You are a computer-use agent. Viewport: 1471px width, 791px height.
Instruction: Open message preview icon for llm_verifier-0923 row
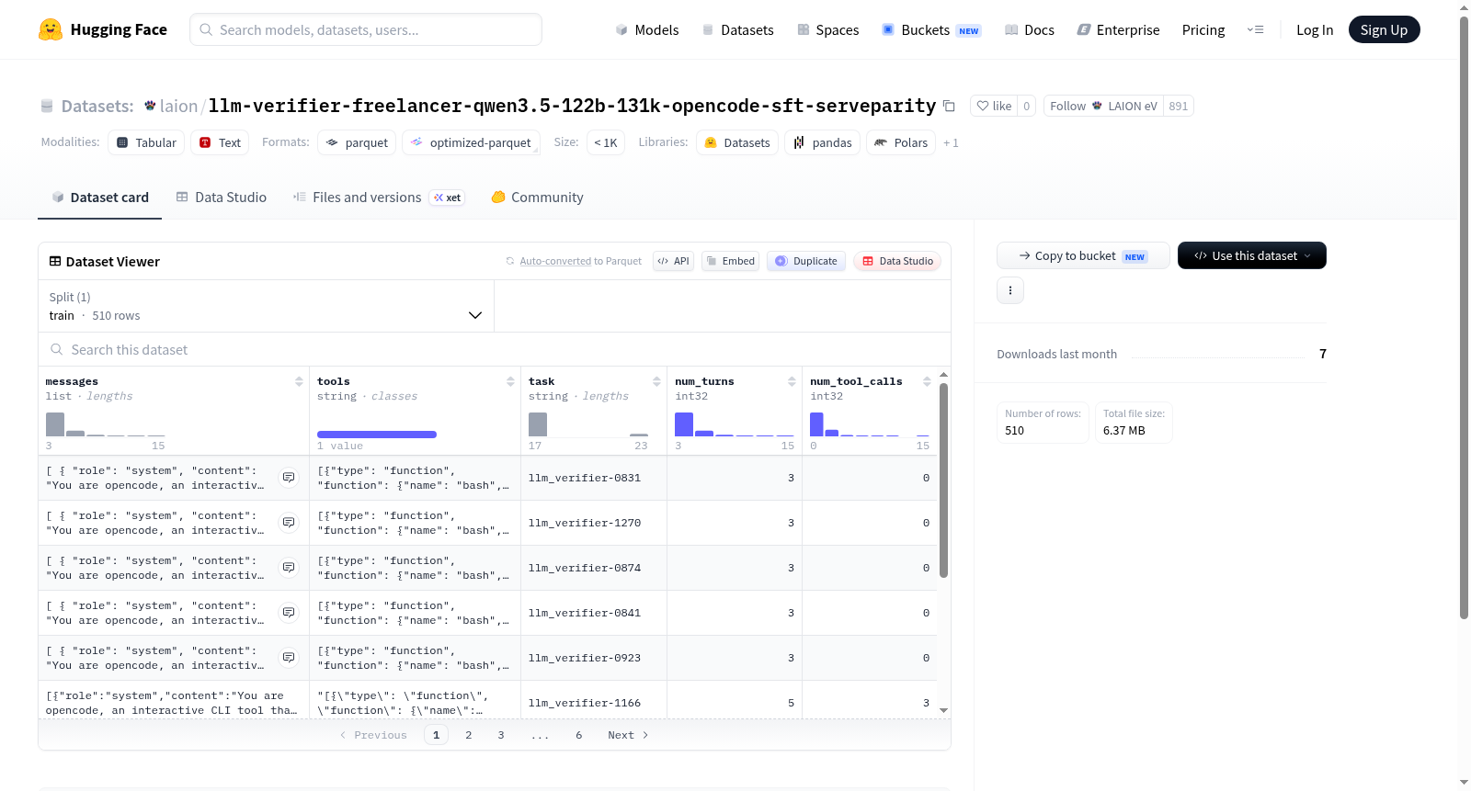289,658
